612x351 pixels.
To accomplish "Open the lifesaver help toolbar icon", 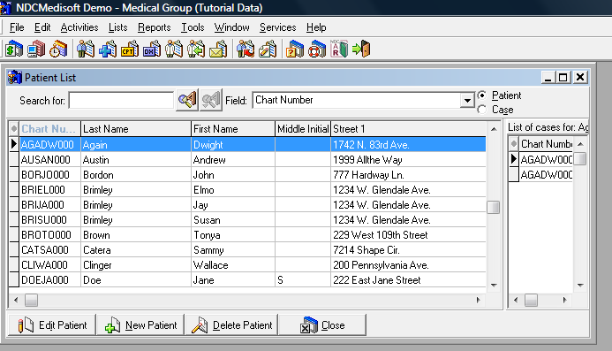I will coord(317,50).
